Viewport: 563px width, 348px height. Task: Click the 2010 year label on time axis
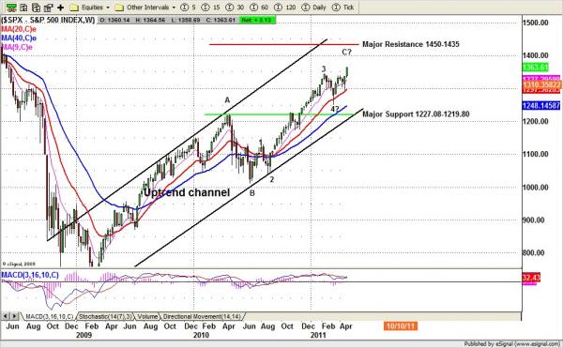(201, 335)
